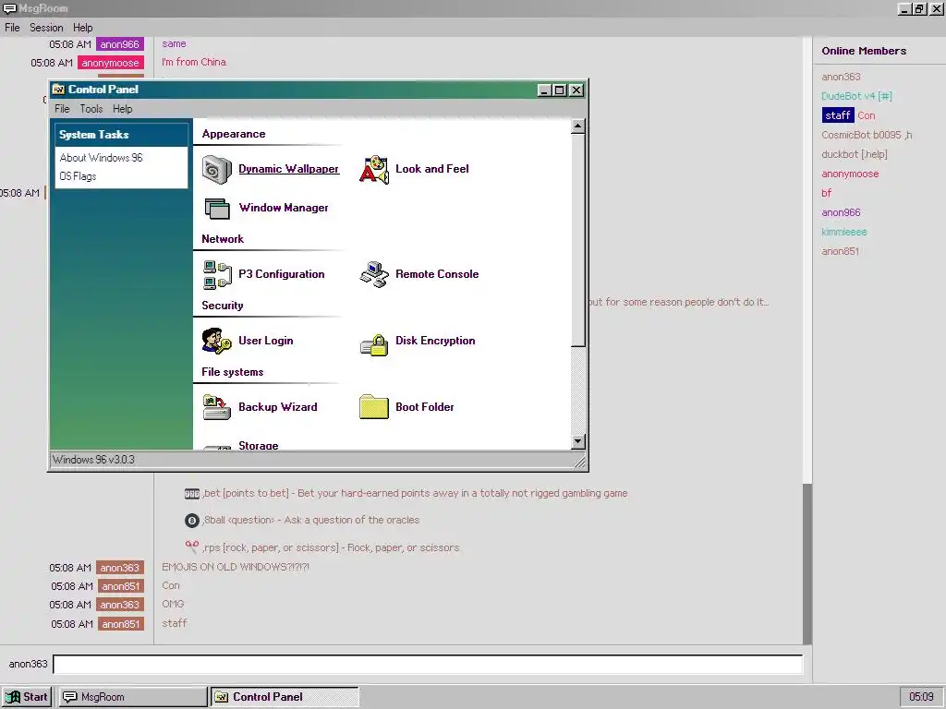Select anon966 in Online Members list
This screenshot has height=709, width=946.
click(841, 213)
